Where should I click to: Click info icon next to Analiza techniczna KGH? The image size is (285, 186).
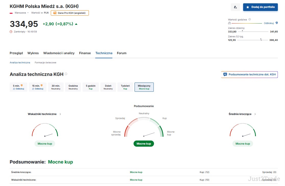tap(66, 74)
